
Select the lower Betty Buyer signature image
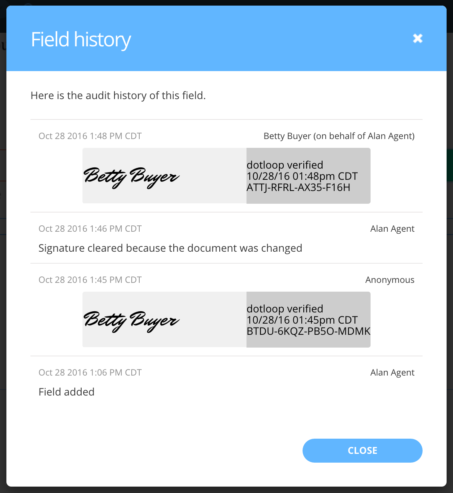pyautogui.click(x=132, y=320)
